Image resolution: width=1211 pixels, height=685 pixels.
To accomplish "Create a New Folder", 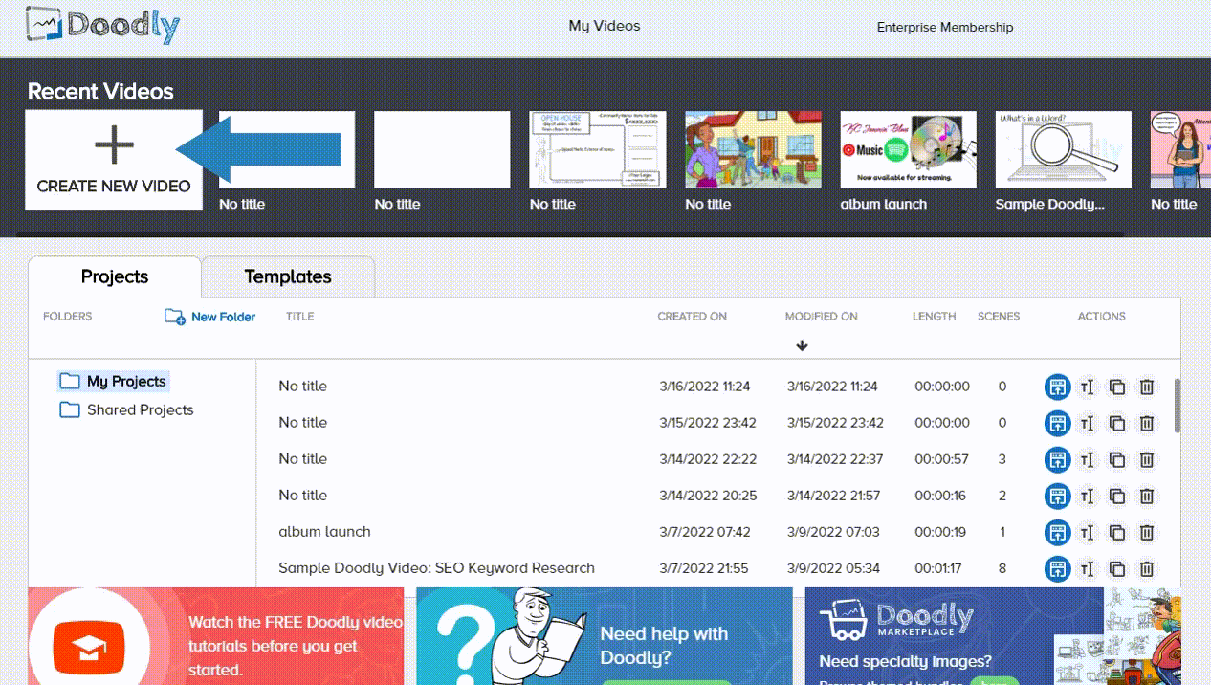I will [x=209, y=317].
